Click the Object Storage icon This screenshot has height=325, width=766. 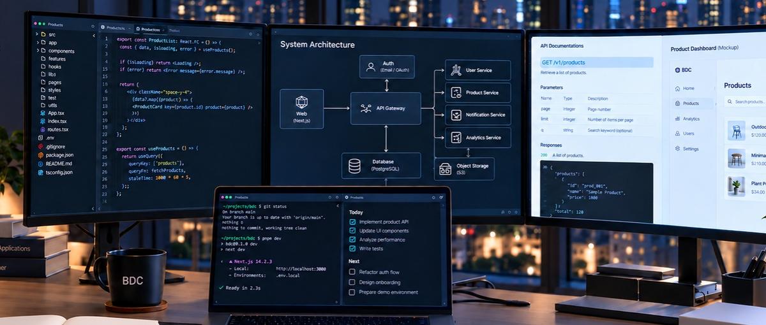[x=446, y=170]
